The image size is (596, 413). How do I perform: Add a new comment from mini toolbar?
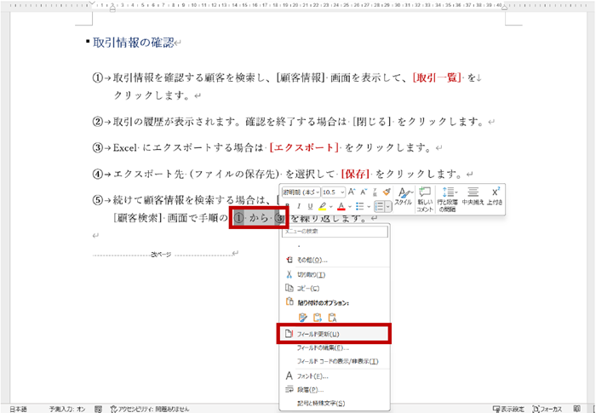(426, 196)
